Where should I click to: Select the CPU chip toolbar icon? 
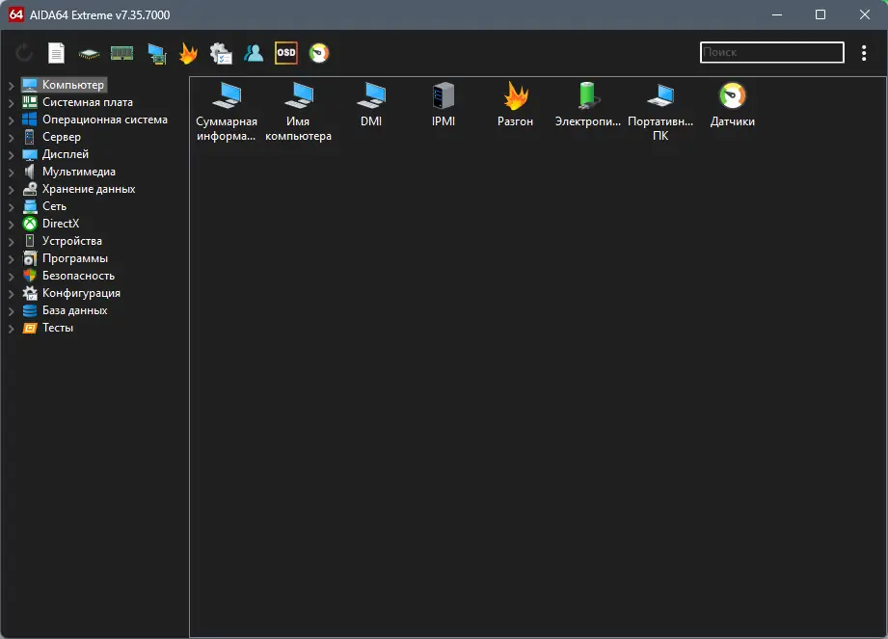(x=89, y=53)
